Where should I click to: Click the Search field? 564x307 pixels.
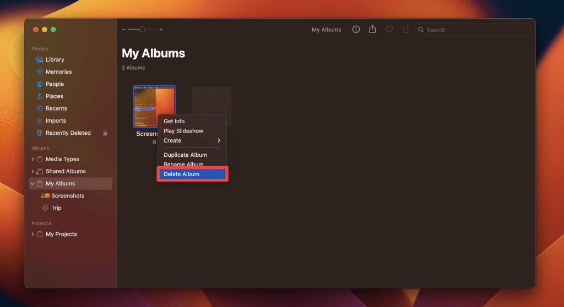pos(474,30)
